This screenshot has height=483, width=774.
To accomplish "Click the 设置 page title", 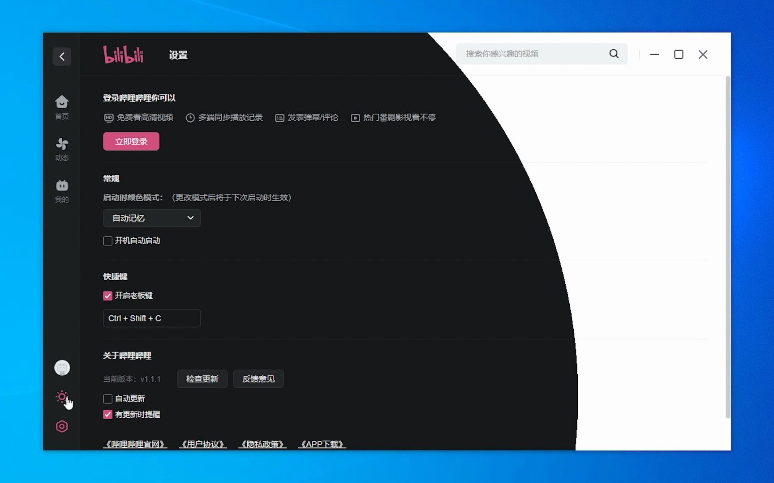I will [x=178, y=55].
